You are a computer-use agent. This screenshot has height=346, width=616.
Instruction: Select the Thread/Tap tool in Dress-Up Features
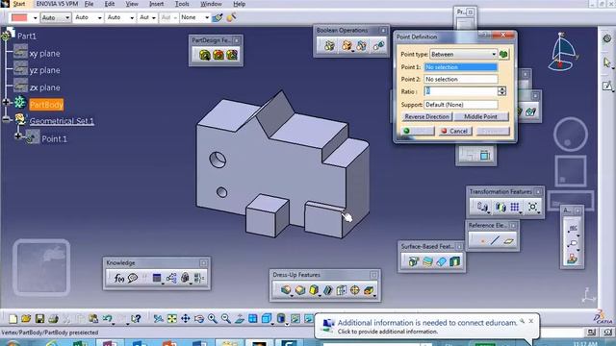[x=354, y=290]
